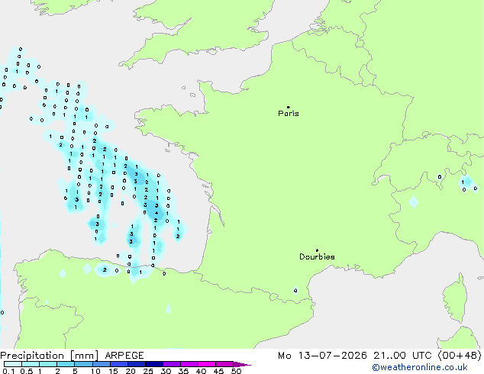Screen dimensions: 484x374
Task: Select the 0.1–0.5 mm legend swatch
Action: [13, 364]
